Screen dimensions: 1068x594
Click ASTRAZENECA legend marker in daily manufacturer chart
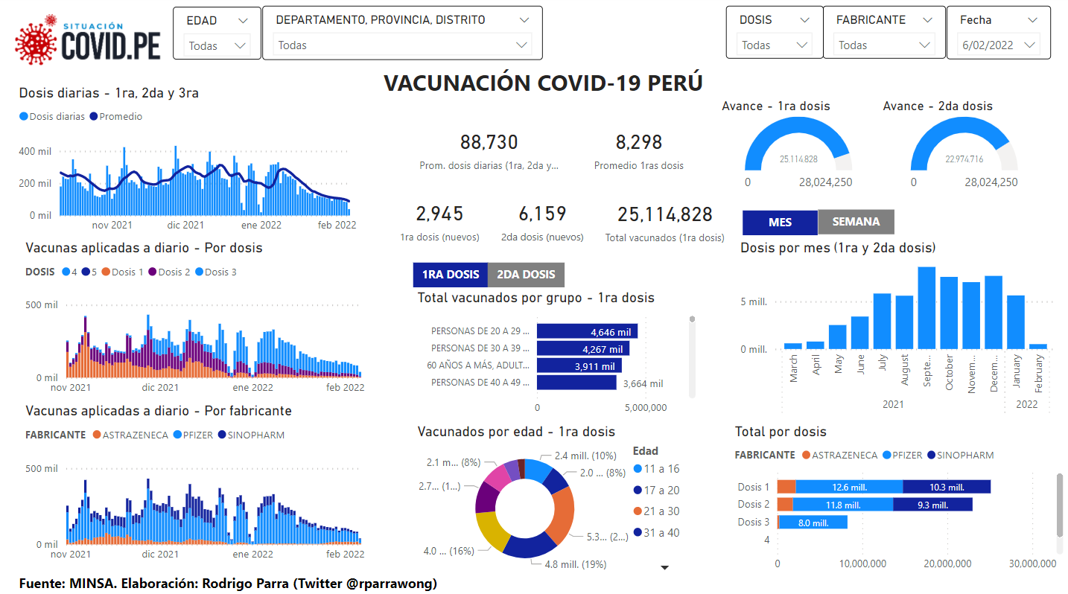pyautogui.click(x=97, y=435)
